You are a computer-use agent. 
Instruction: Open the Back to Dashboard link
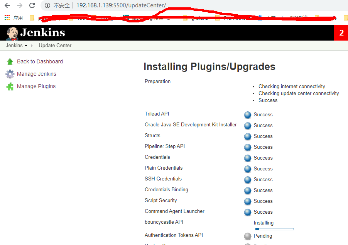40,61
